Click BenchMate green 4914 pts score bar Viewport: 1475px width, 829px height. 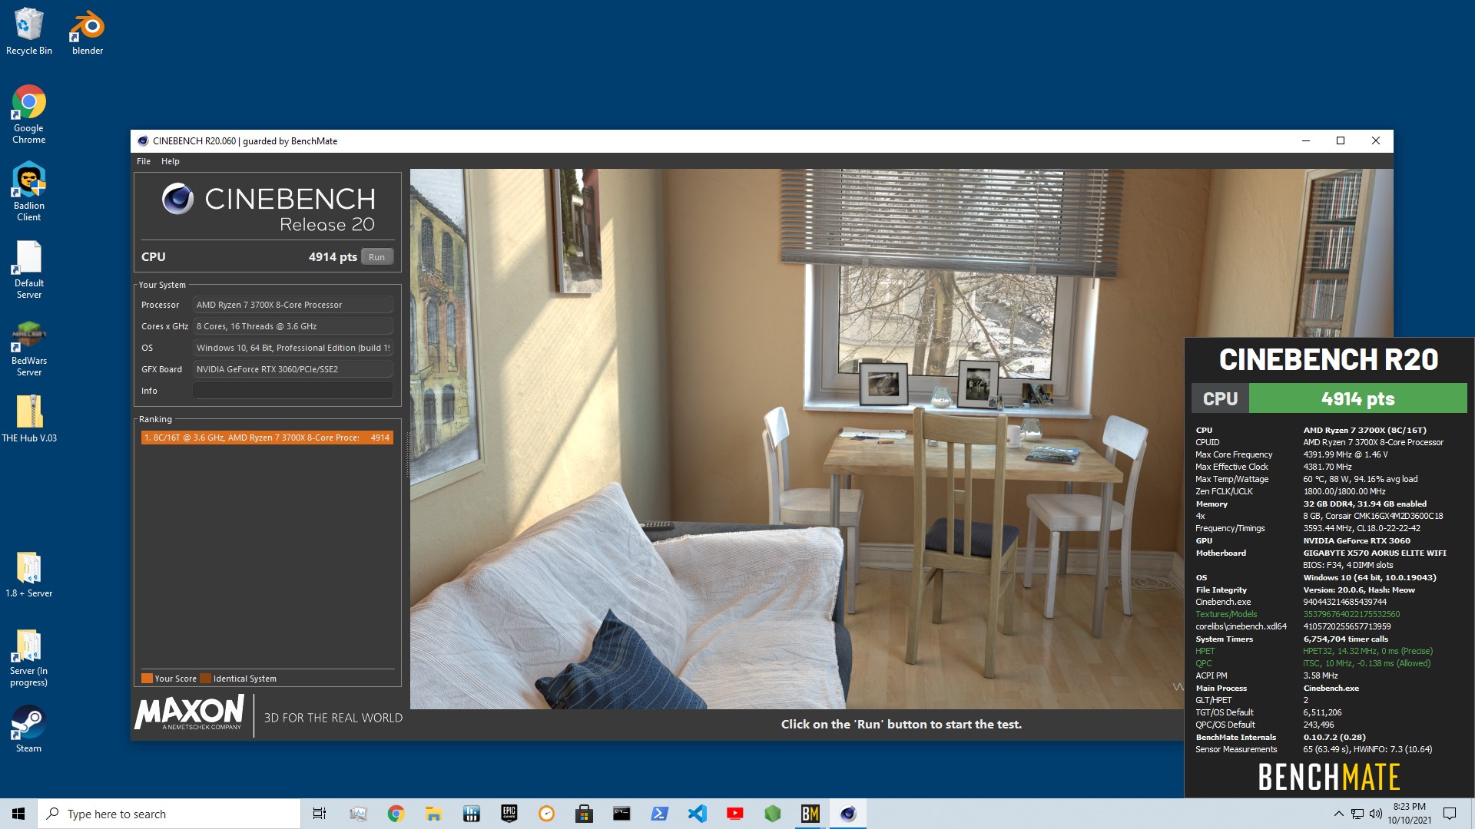click(1357, 399)
